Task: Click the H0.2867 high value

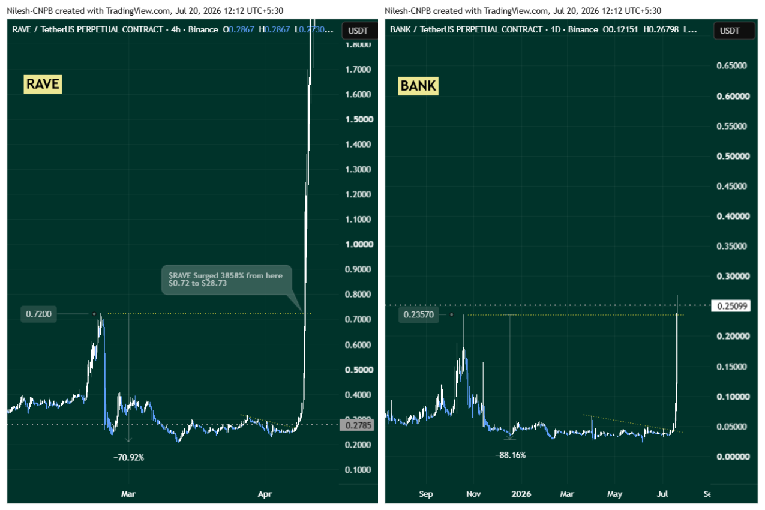Action: (274, 29)
